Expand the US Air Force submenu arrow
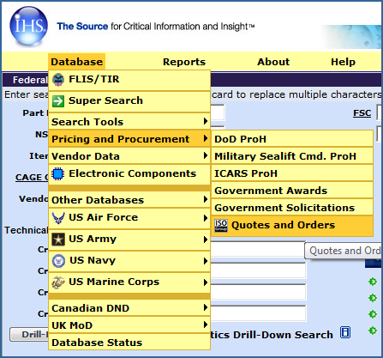This screenshot has width=383, height=358. (206, 218)
